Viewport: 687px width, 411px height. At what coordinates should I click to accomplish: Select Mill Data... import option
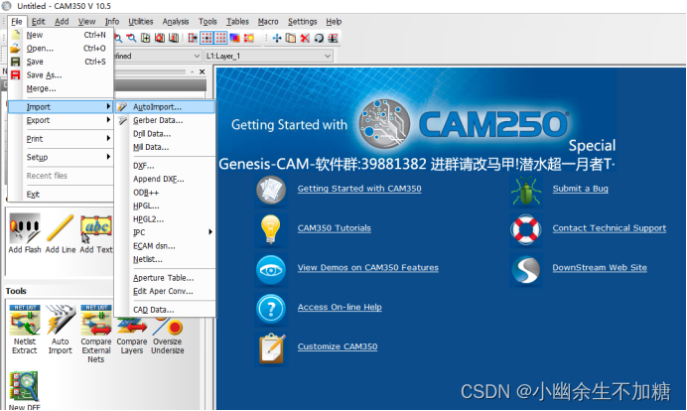tap(165, 147)
